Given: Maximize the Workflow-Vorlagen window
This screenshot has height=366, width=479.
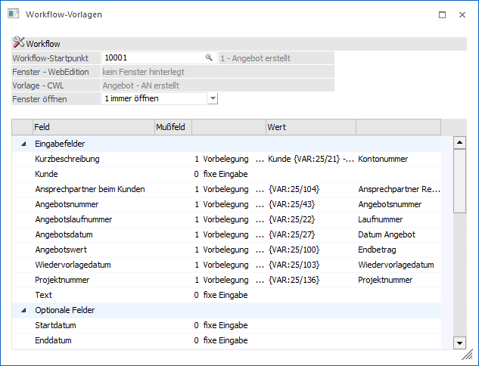Looking at the screenshot, I should [x=442, y=14].
